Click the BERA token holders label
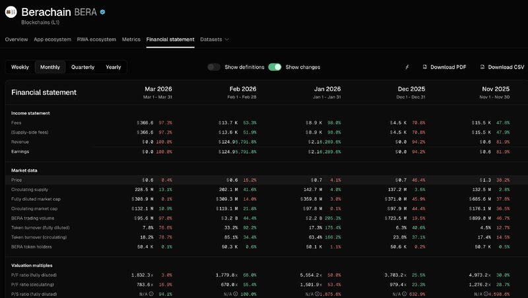This screenshot has width=528, height=298. pos(31,246)
